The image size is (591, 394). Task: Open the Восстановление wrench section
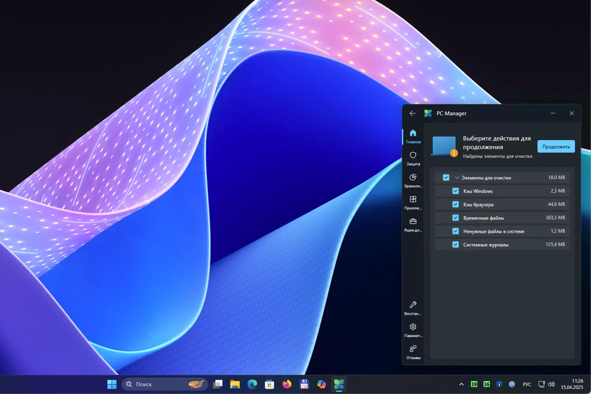413,308
